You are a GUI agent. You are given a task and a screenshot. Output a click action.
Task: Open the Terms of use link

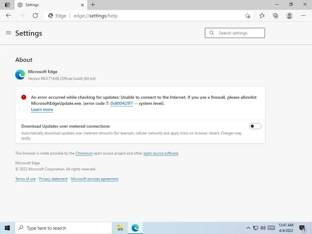[x=25, y=179]
